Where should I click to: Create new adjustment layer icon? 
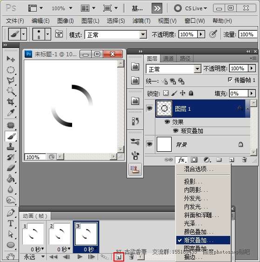tap(207, 160)
